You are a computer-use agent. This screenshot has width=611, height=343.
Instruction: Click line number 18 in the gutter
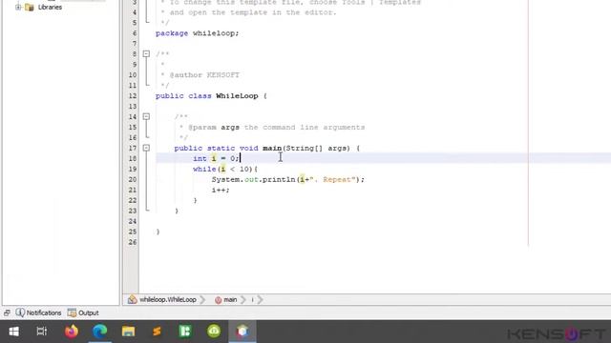[133, 158]
